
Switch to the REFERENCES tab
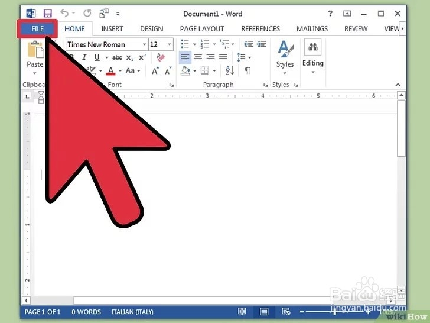click(x=260, y=29)
